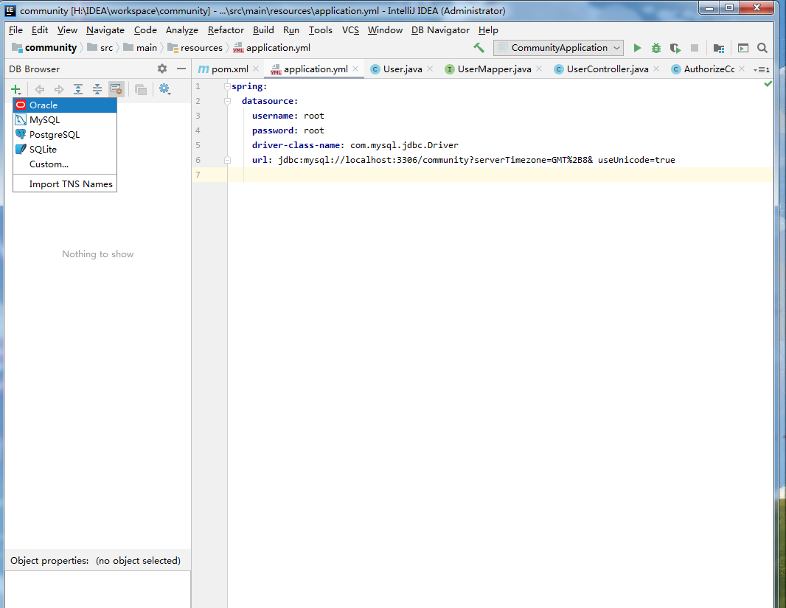Close the UserMapper.java tab
This screenshot has width=786, height=608.
(x=539, y=69)
